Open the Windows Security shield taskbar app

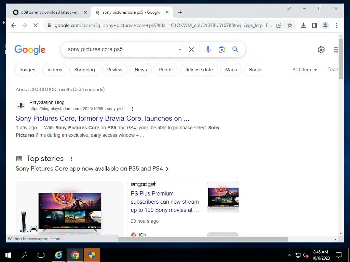(x=92, y=255)
